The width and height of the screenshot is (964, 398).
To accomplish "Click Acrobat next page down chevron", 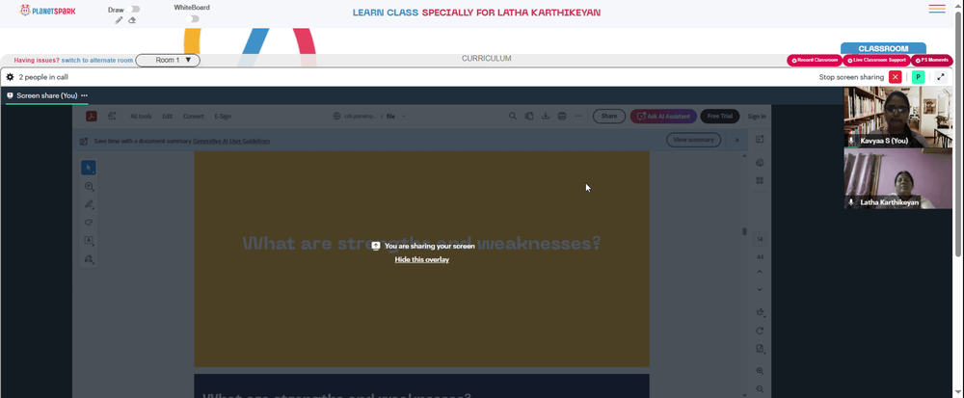I will tap(760, 289).
